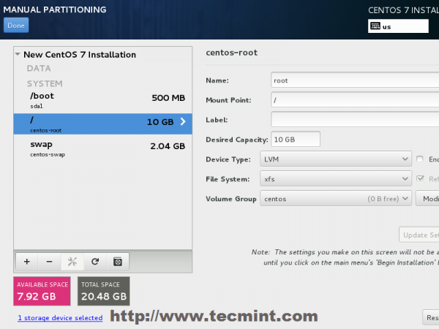
Task: Click the Done button
Action: pyautogui.click(x=15, y=26)
